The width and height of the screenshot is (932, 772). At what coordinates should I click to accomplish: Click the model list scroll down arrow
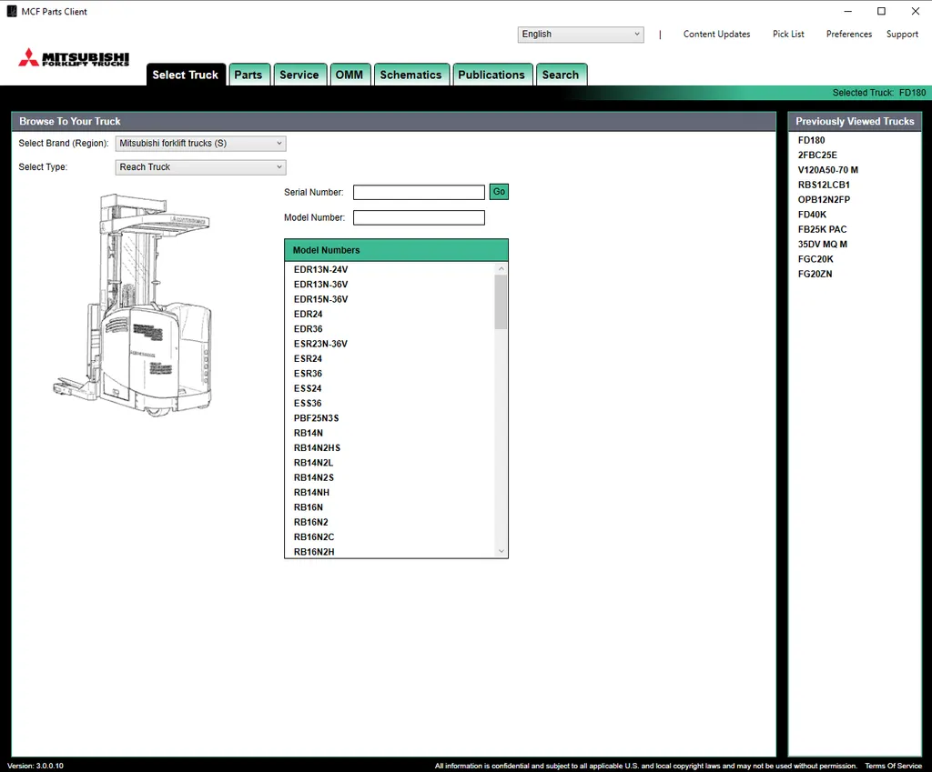[x=501, y=551]
